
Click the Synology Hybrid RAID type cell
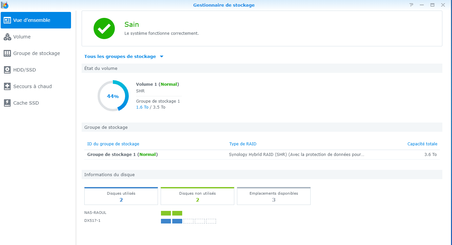point(297,155)
